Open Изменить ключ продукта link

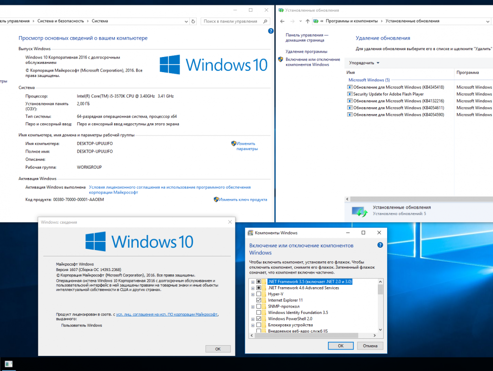tap(243, 199)
